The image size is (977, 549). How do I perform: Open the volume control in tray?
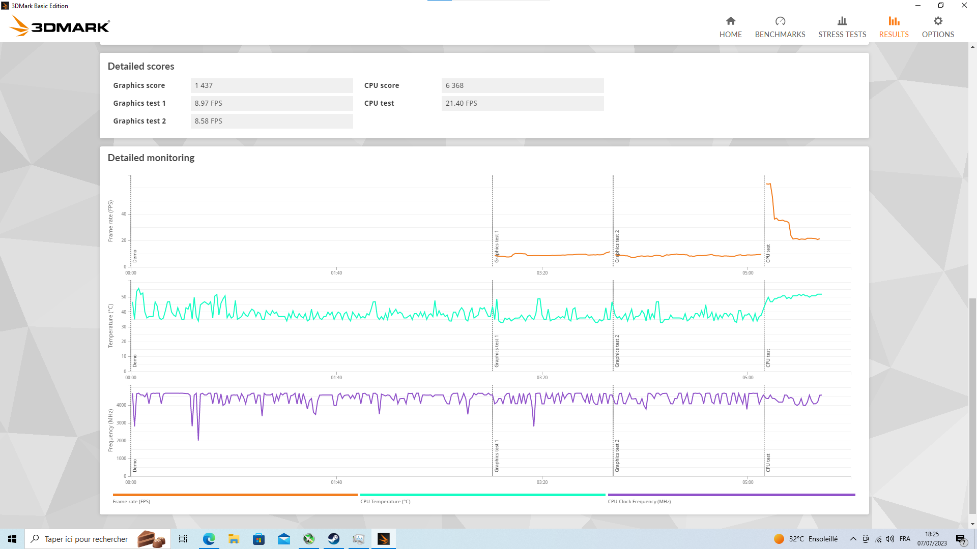tap(890, 539)
